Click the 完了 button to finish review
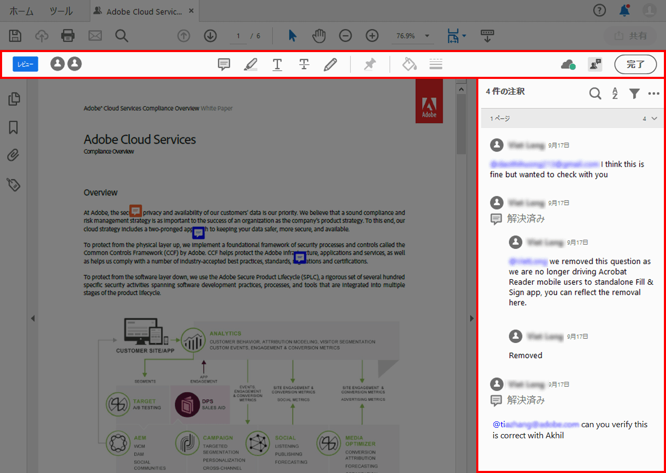The height and width of the screenshot is (473, 666). point(635,64)
